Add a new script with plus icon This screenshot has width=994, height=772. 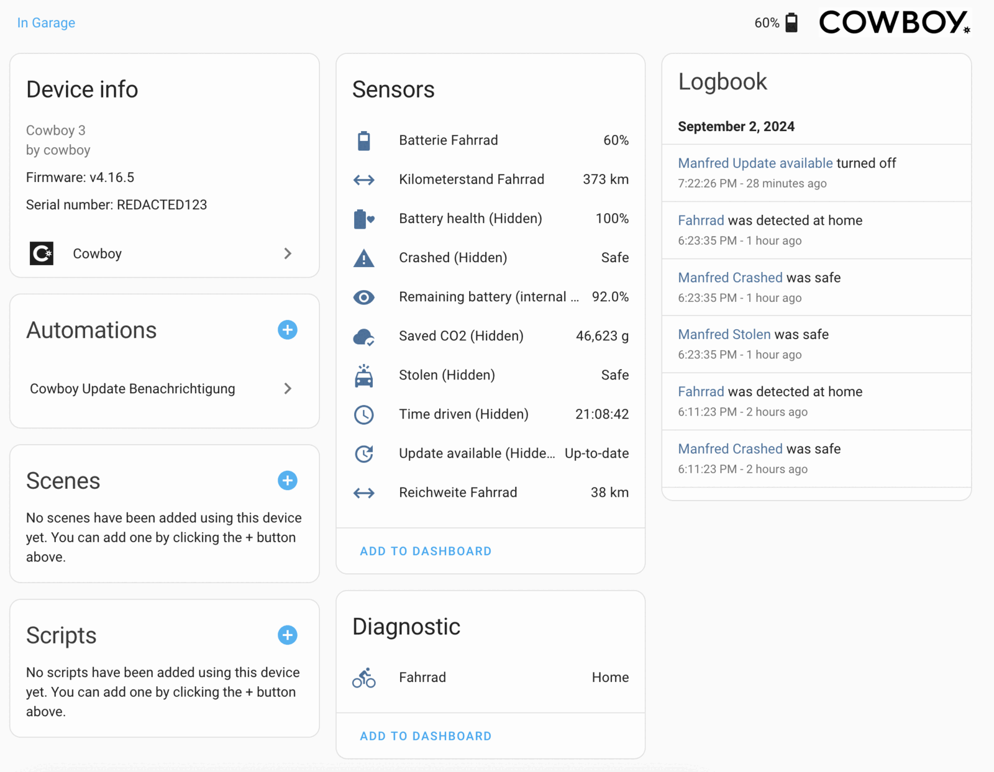287,635
